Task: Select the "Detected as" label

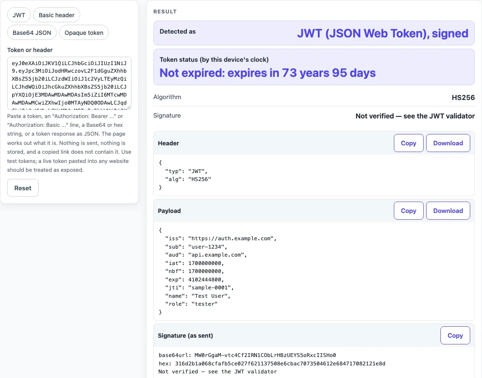Action: pyautogui.click(x=177, y=31)
